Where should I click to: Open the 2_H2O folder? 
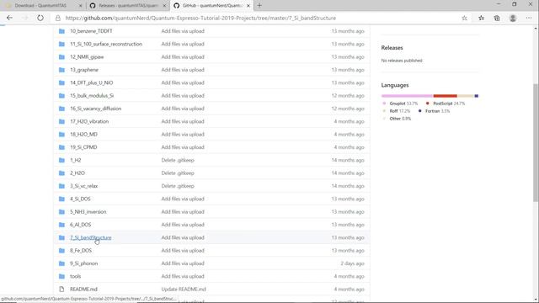[77, 173]
